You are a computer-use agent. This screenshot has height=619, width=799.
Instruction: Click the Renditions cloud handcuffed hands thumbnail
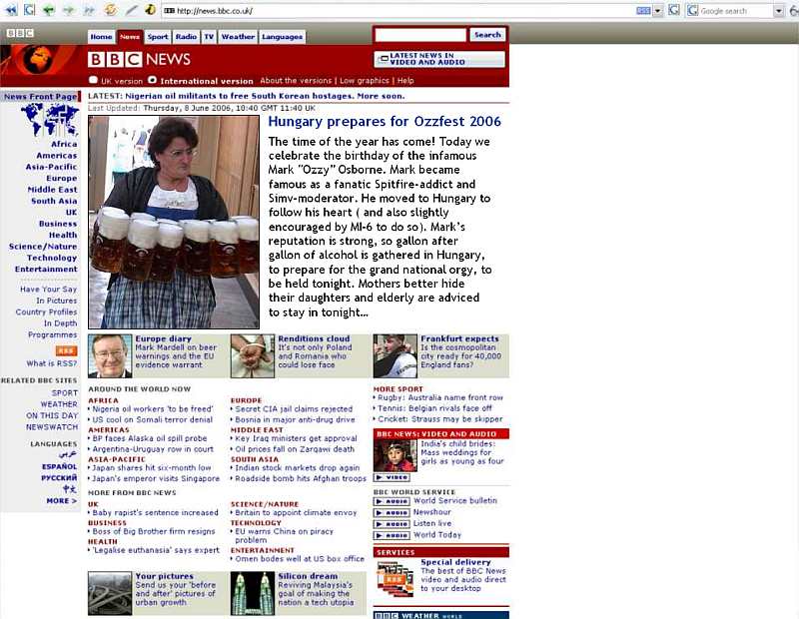point(253,355)
